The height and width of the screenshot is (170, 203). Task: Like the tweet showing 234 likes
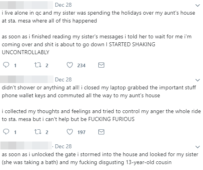70,65
